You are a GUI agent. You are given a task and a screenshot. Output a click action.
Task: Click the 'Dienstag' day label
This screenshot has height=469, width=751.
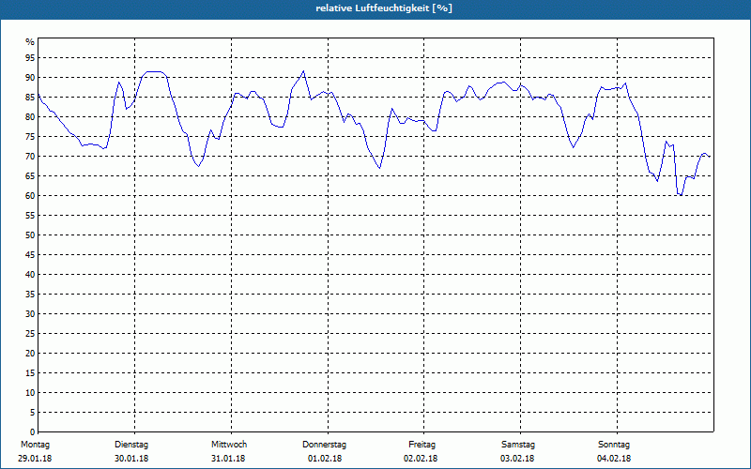tap(131, 445)
